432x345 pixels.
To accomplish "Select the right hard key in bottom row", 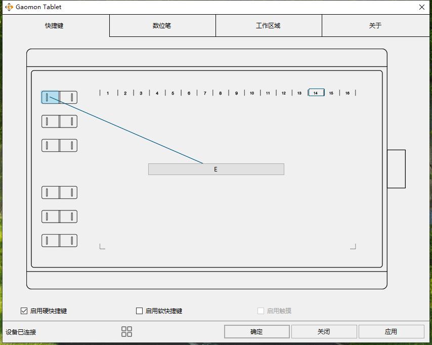I will (x=68, y=241).
